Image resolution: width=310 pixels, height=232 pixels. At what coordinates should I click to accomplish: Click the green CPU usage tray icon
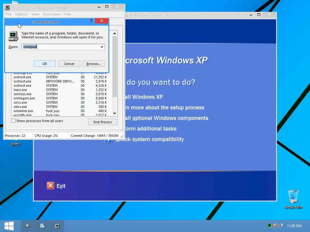tap(270, 225)
